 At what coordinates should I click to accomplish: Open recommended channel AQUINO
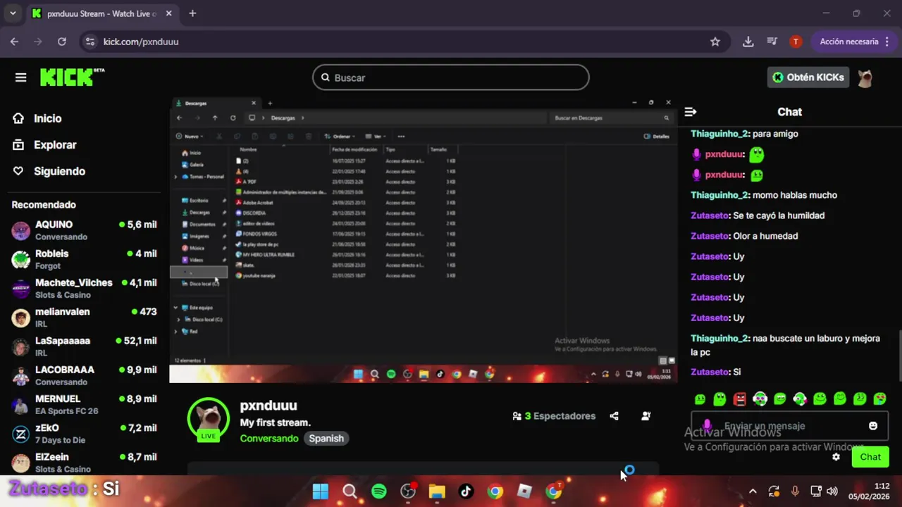pyautogui.click(x=85, y=230)
